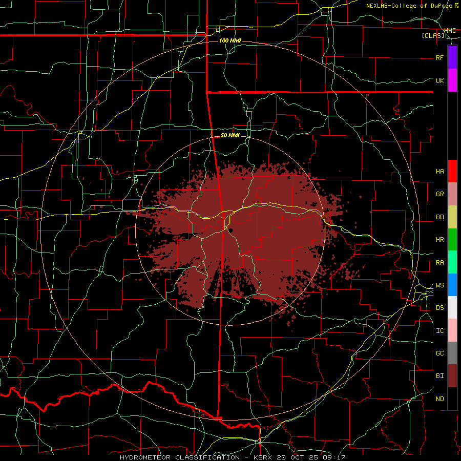Click the GC gray color swatch

click(452, 353)
